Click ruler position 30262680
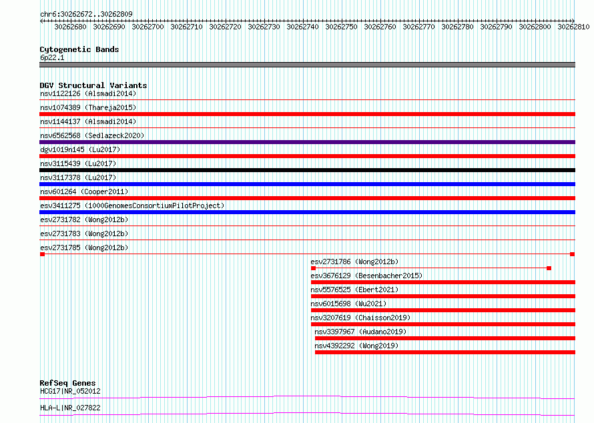 (x=71, y=27)
